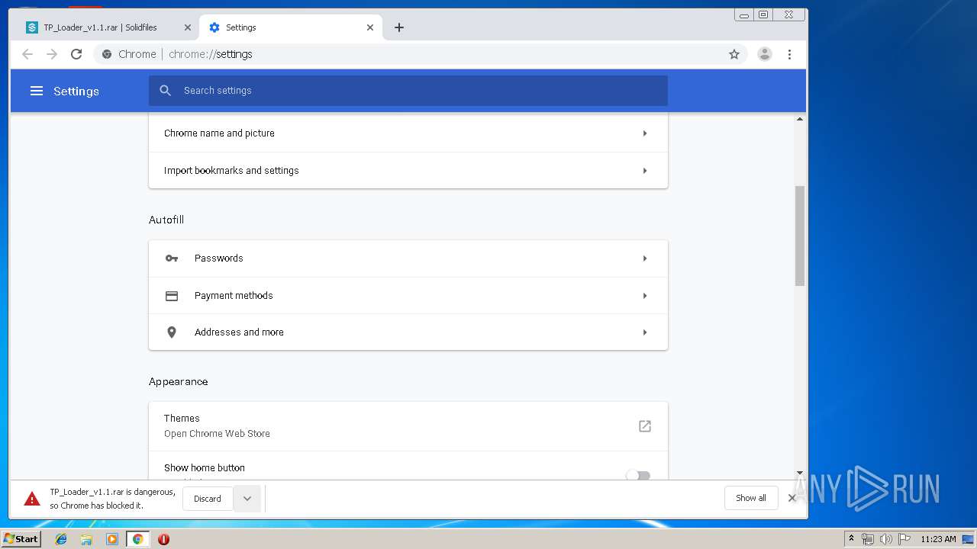Open media player from taskbar

[x=112, y=539]
